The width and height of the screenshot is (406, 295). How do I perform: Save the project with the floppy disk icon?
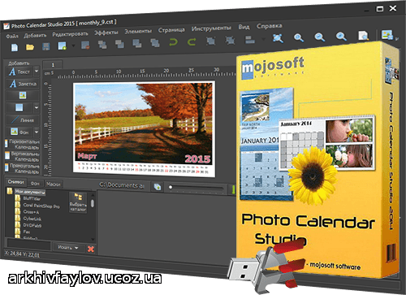pyautogui.click(x=46, y=46)
